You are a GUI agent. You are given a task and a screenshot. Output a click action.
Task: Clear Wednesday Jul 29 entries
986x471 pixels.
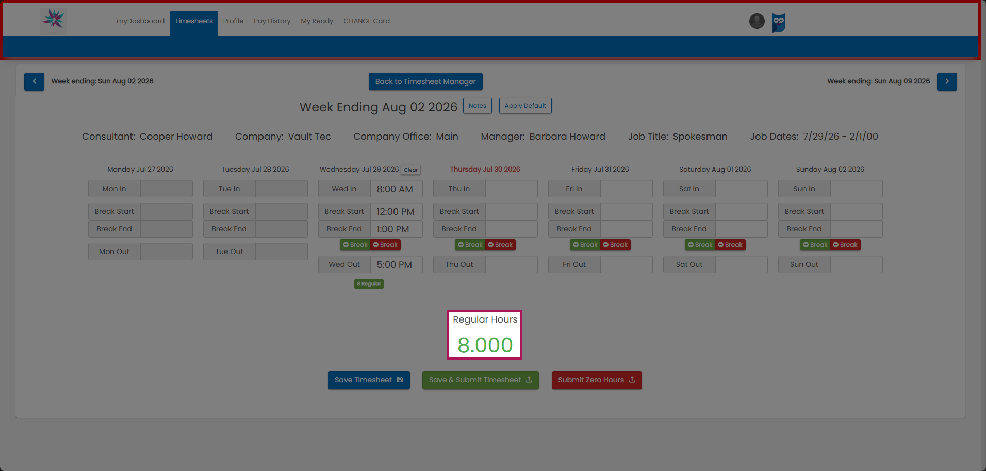click(411, 170)
